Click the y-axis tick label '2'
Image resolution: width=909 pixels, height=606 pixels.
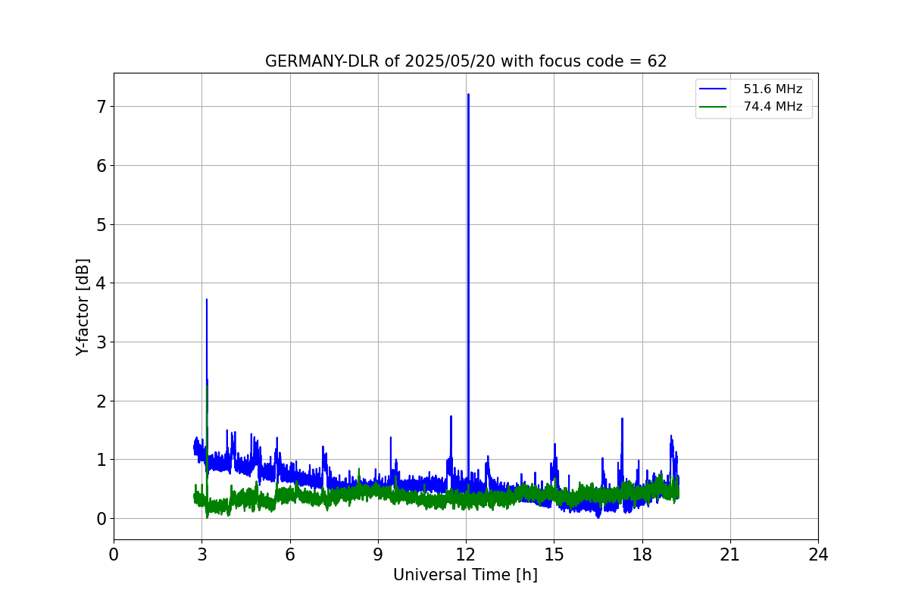click(x=100, y=401)
